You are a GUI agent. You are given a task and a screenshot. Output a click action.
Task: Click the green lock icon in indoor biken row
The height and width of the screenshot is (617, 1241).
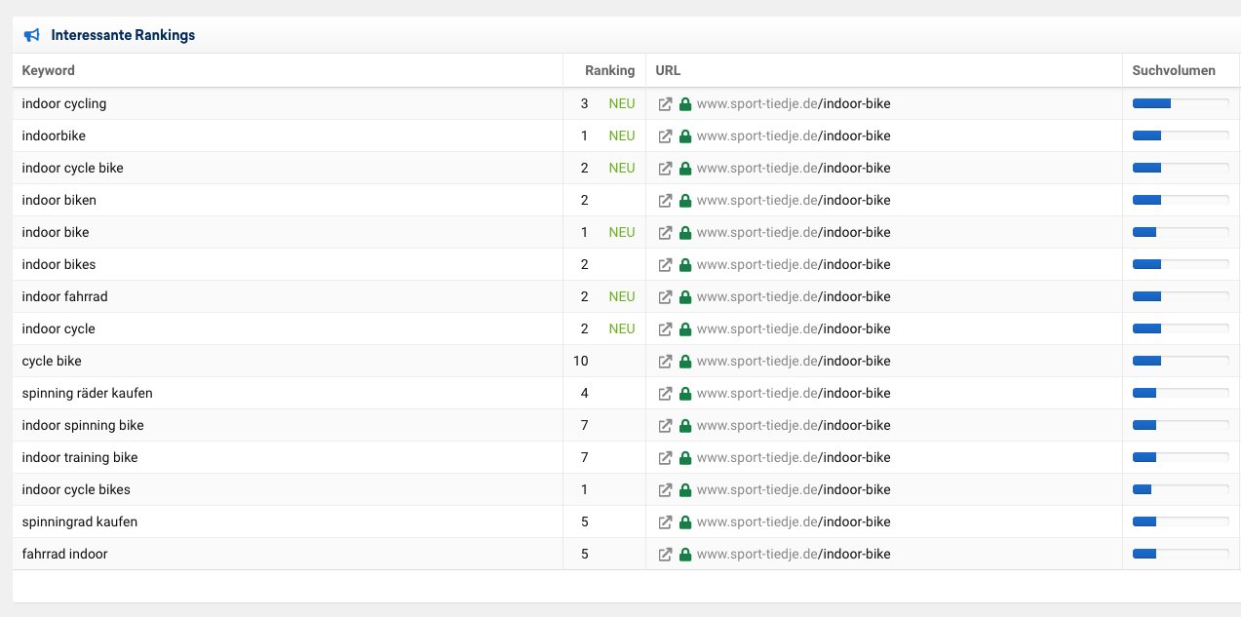[685, 200]
